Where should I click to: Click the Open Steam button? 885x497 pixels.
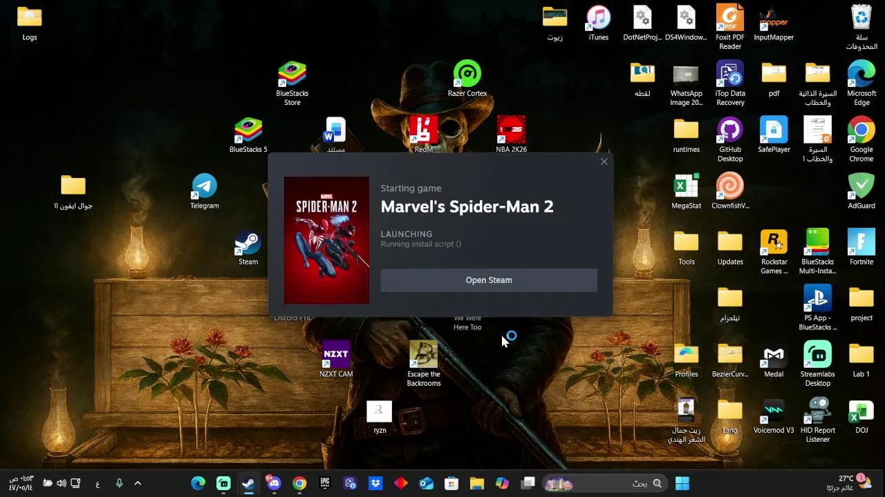488,280
